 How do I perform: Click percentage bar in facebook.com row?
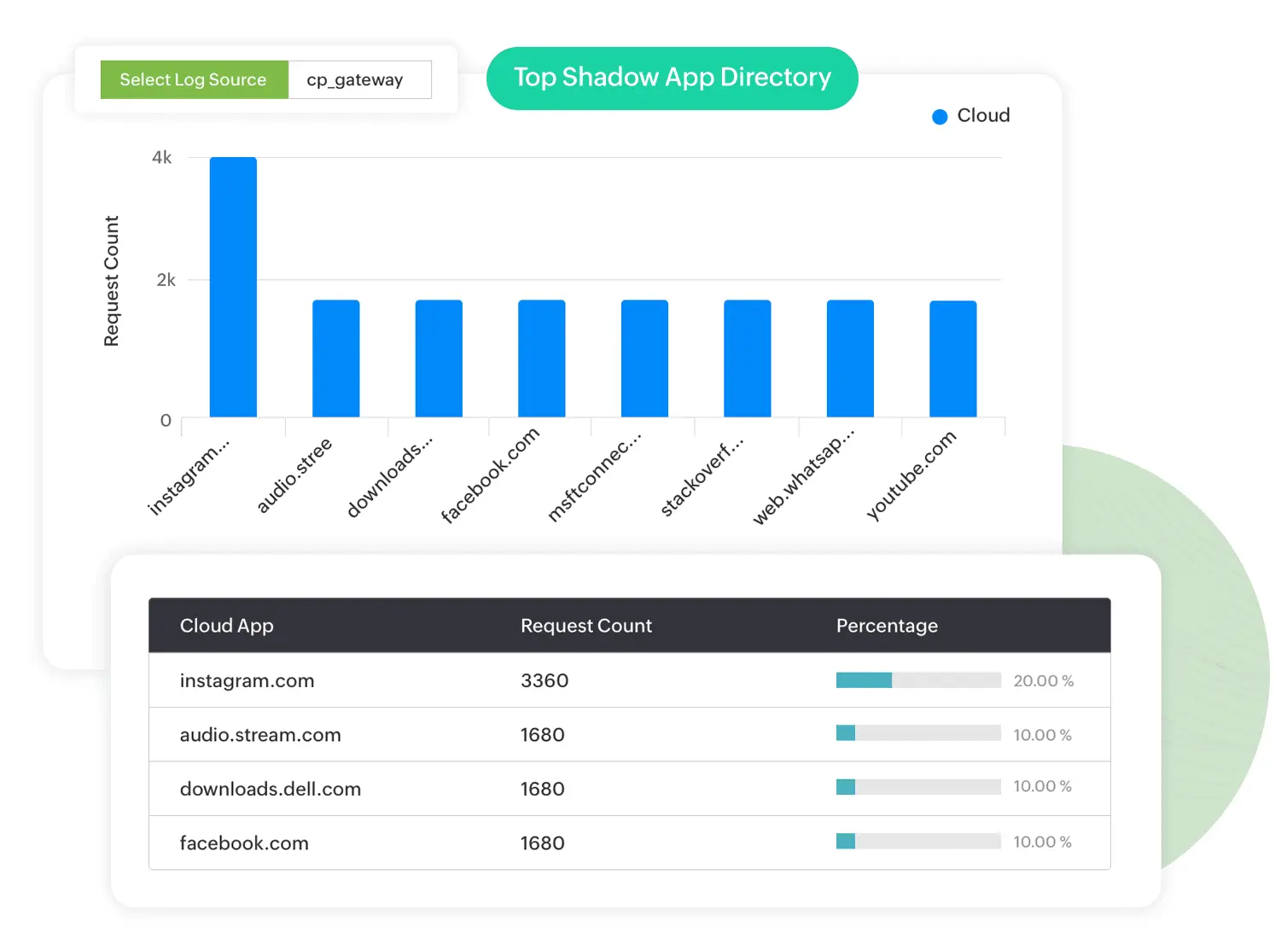[x=918, y=842]
